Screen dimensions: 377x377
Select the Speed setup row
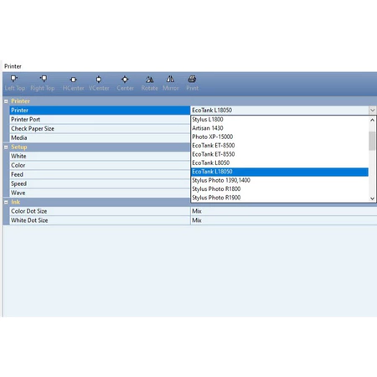coord(100,183)
